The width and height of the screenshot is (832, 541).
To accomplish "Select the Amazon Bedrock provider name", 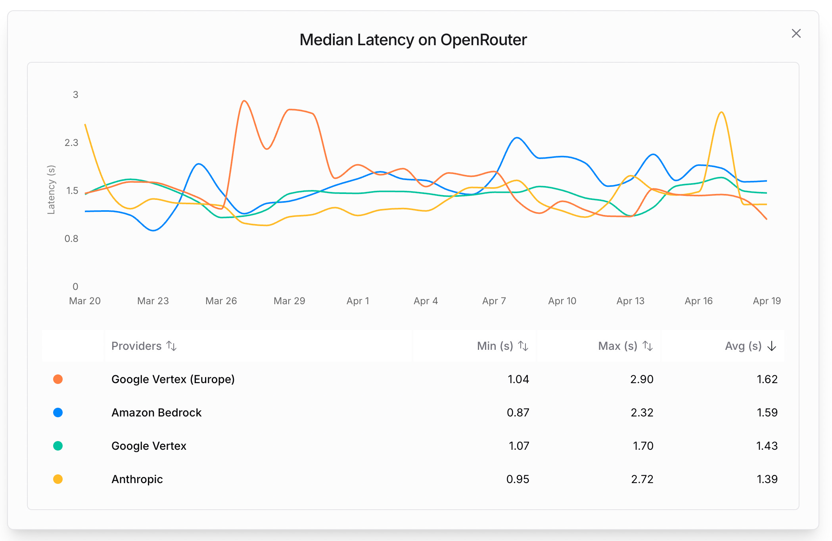I will pos(156,412).
